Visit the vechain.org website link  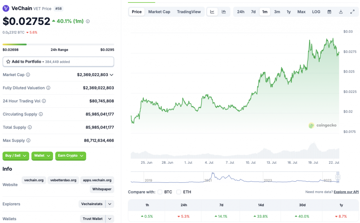[34, 180]
